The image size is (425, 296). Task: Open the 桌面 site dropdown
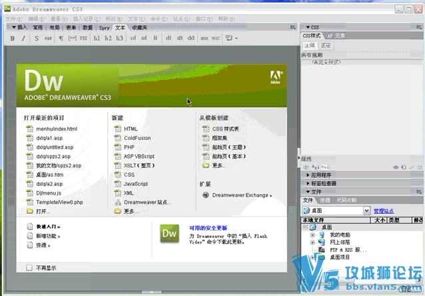point(367,211)
